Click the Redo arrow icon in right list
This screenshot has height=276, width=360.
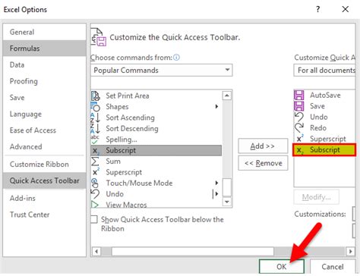299,128
